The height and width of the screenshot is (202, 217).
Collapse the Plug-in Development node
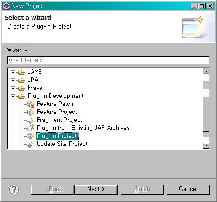13,96
